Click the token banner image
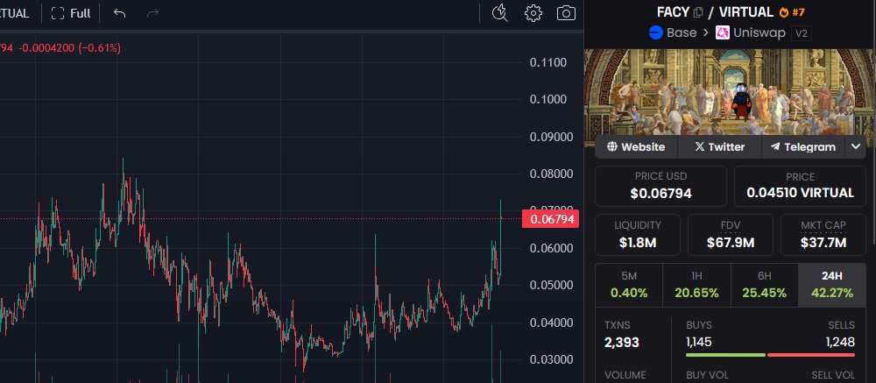Viewport: 876px width, 383px height. tap(730, 92)
